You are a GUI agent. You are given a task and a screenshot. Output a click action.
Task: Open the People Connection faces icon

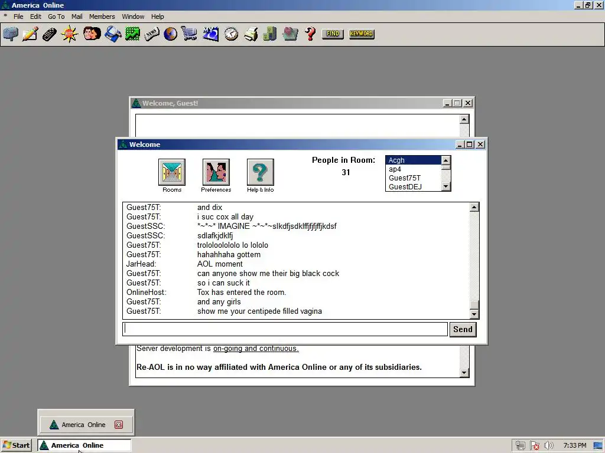coord(92,34)
